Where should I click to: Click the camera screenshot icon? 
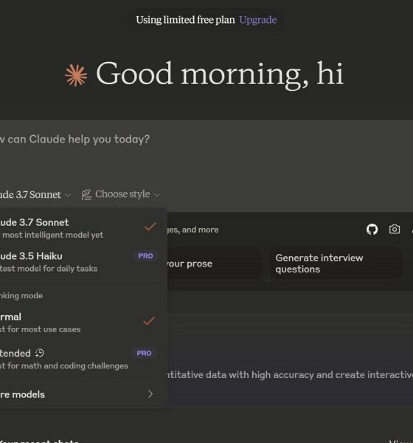pos(395,229)
